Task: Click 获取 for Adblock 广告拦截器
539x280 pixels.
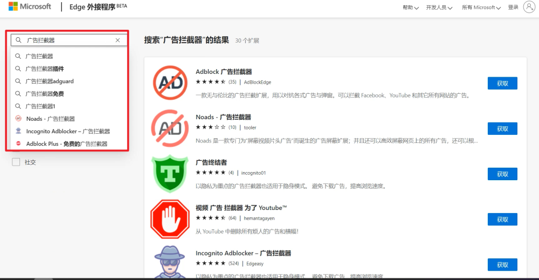Action: coord(502,83)
